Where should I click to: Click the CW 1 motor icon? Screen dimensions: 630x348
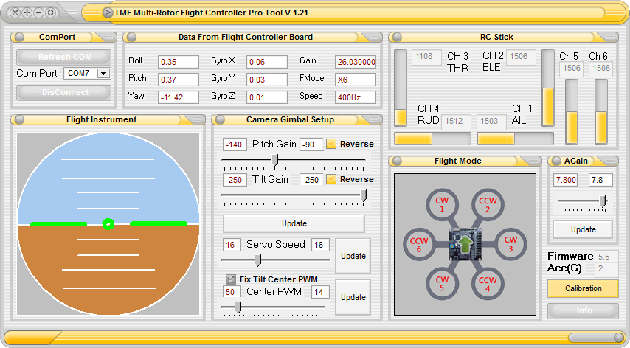(442, 204)
